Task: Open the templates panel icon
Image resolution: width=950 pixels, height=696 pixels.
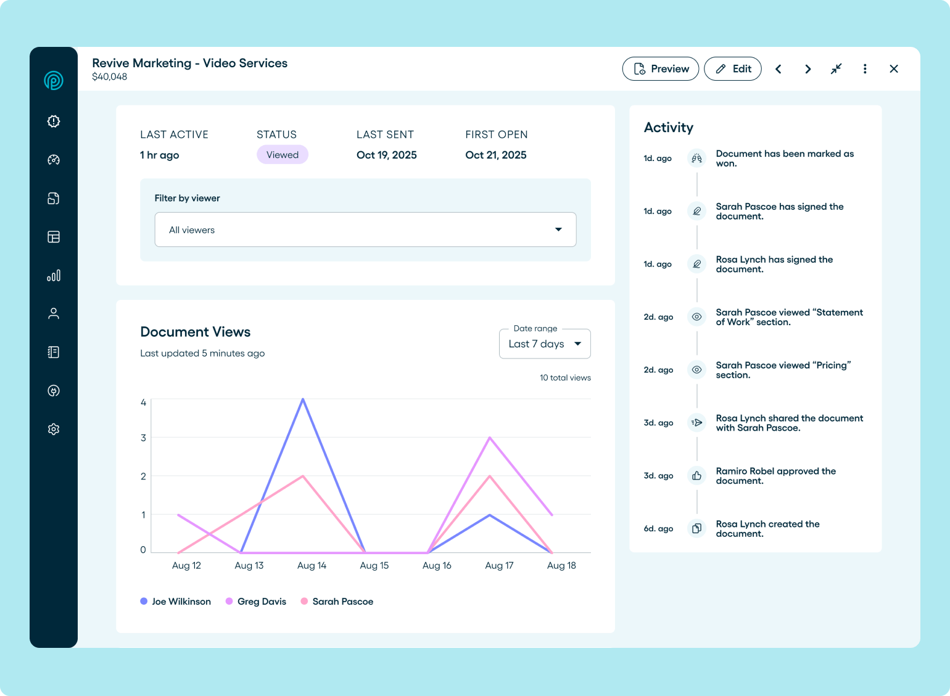Action: (x=54, y=237)
